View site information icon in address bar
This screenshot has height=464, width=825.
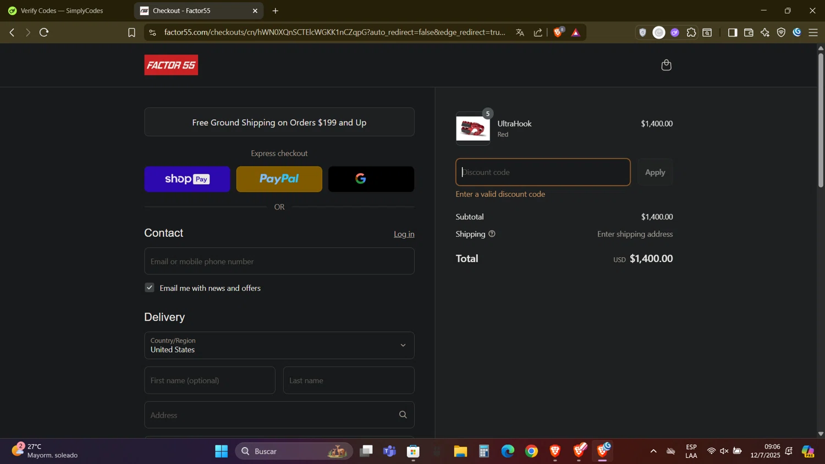(x=153, y=32)
